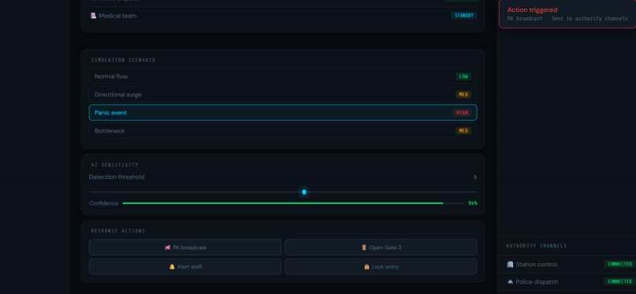Activate the Alert staff action
The height and width of the screenshot is (294, 636).
point(185,267)
